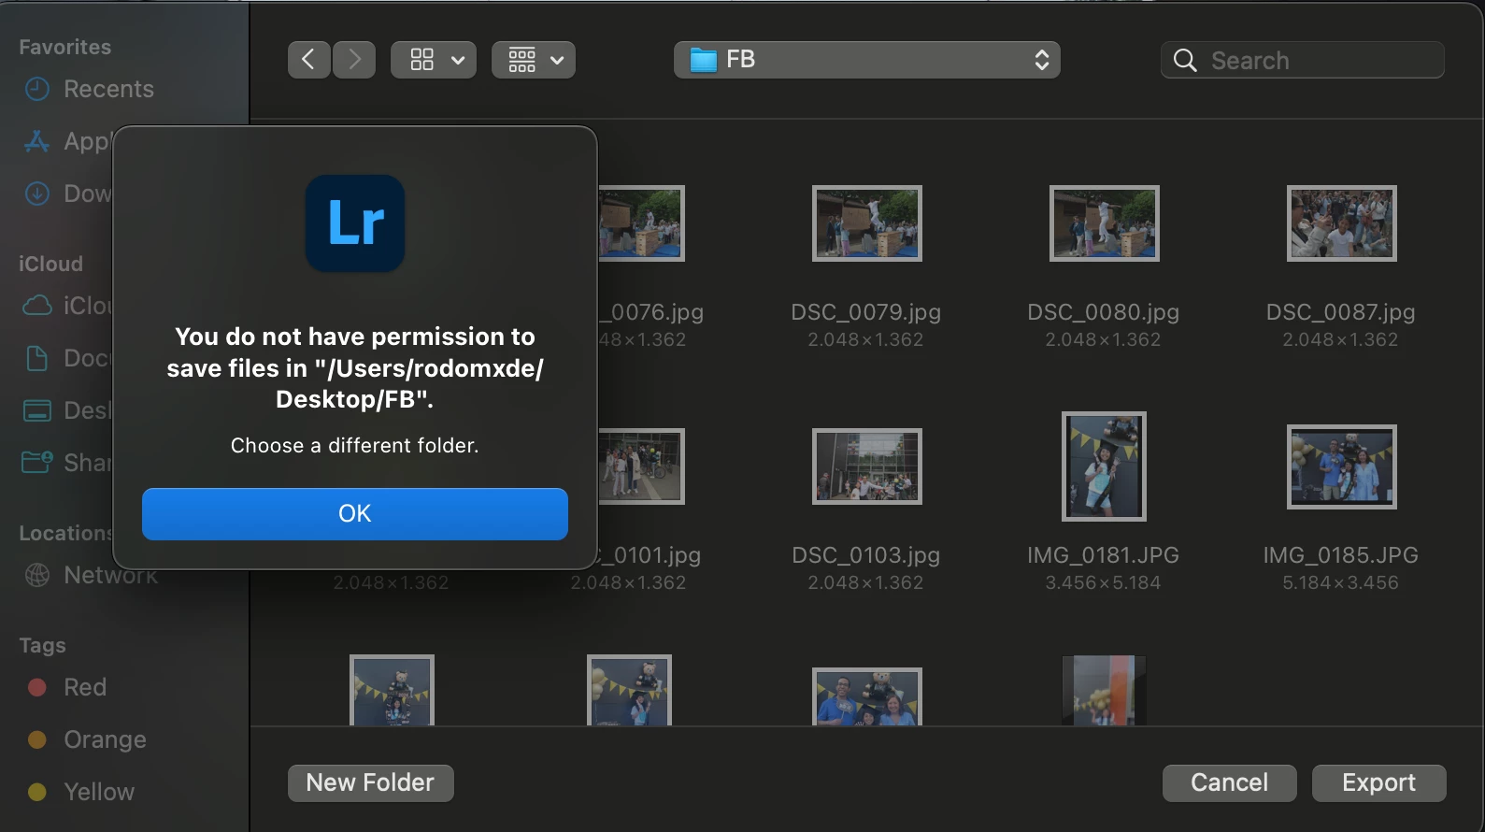Click the Tags section header

(42, 645)
